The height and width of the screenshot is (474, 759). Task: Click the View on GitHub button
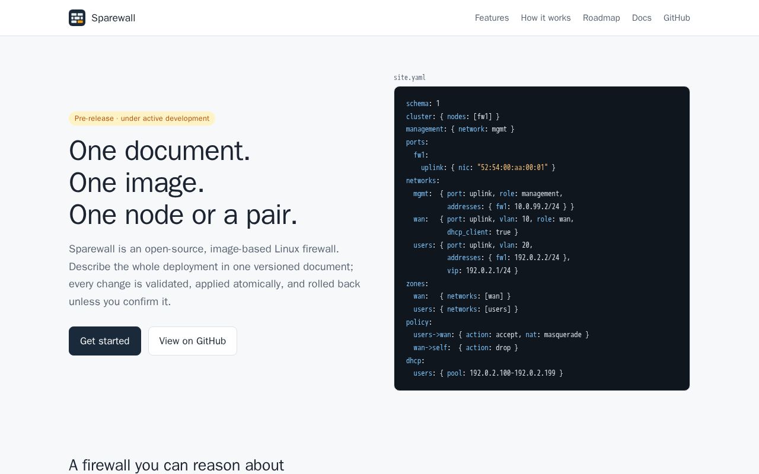pos(193,341)
